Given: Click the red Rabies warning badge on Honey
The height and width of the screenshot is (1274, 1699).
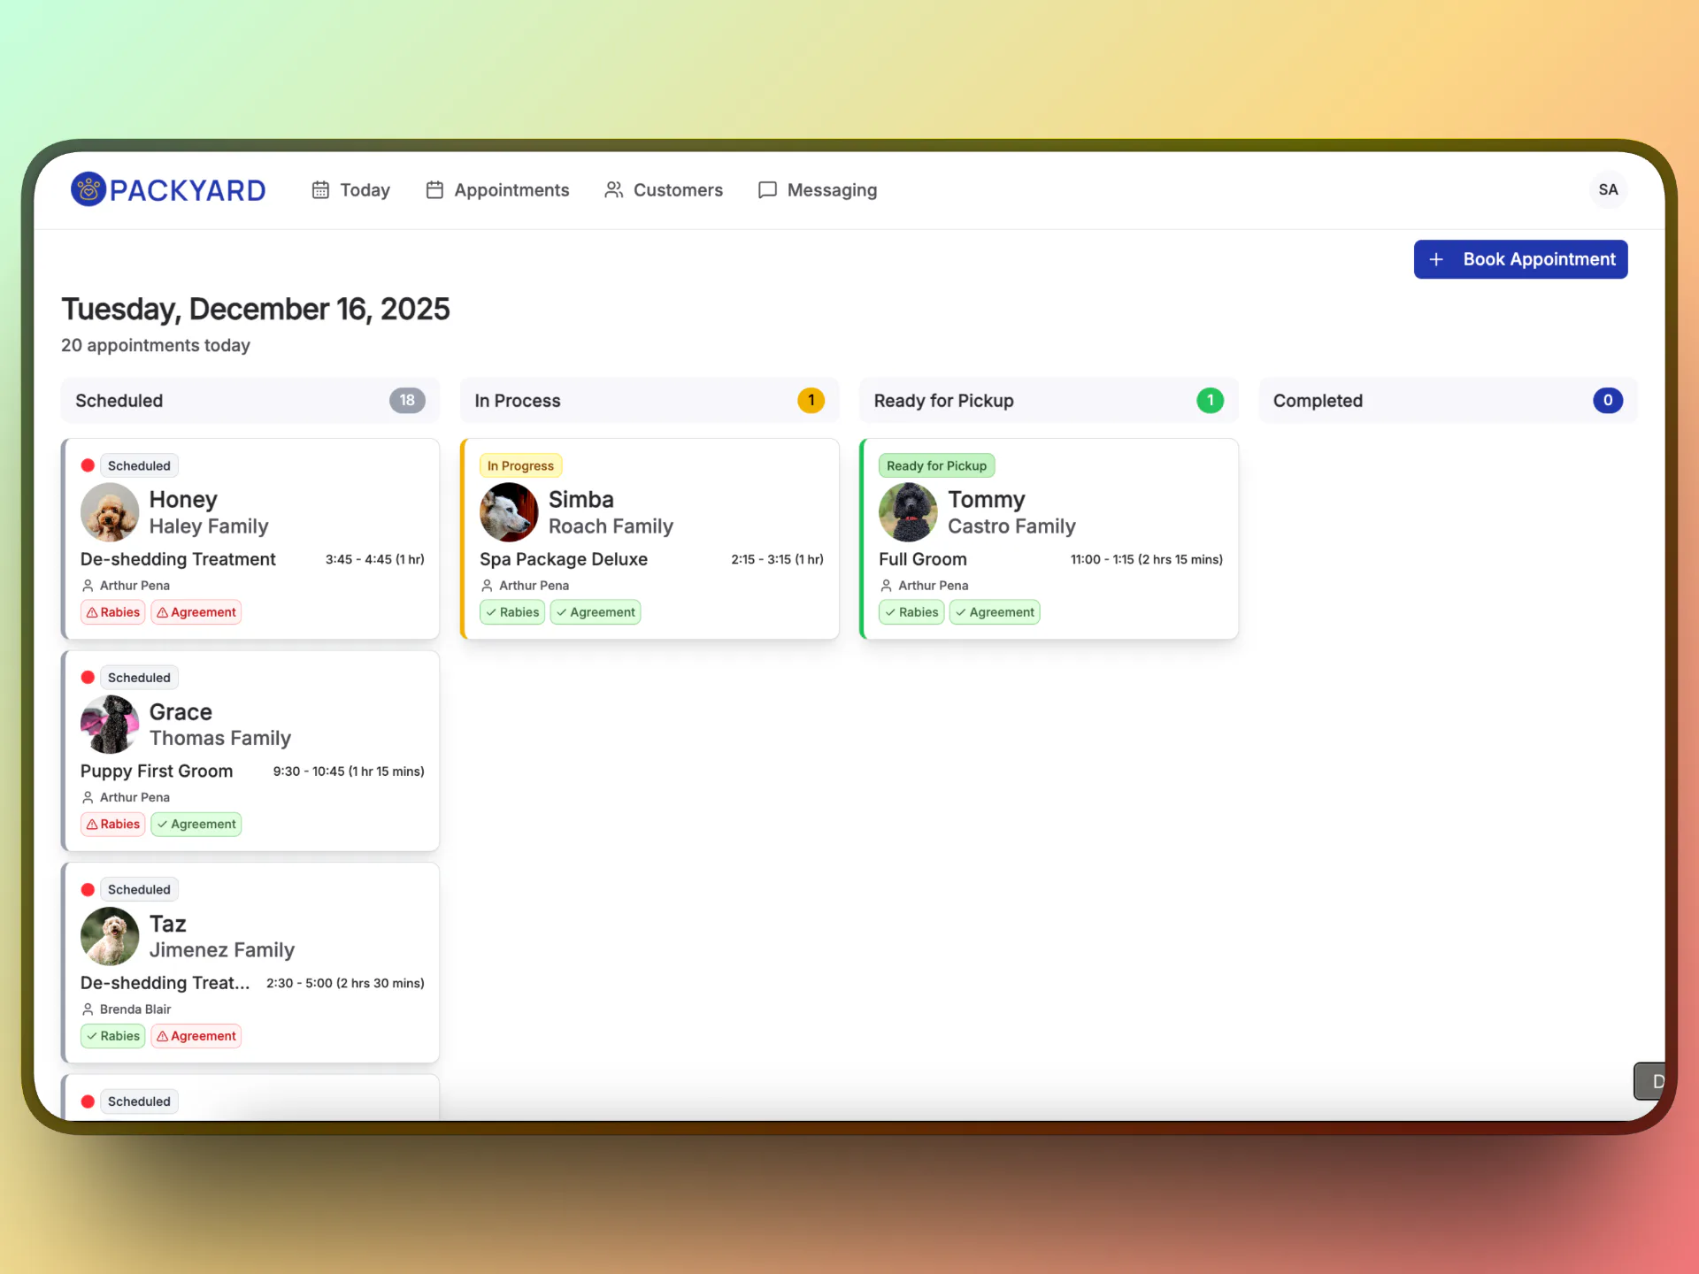Looking at the screenshot, I should point(113,612).
